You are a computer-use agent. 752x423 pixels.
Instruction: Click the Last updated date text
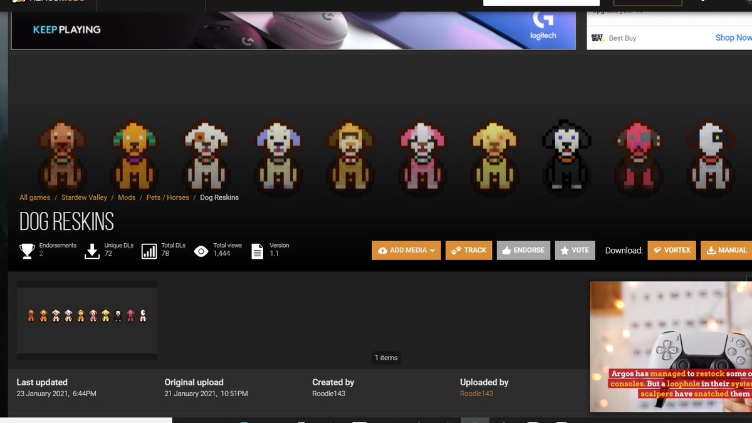coord(56,394)
